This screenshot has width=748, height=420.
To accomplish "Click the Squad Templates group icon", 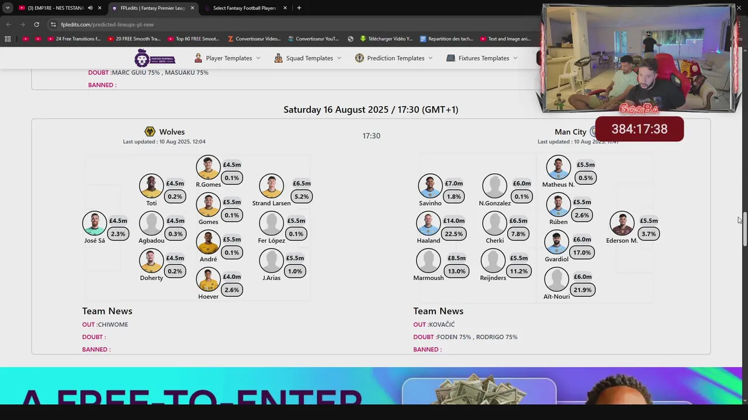I will click(x=278, y=58).
